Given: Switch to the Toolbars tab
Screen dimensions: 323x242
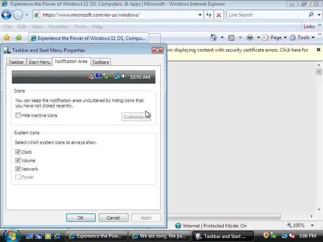Looking at the screenshot, I should pyautogui.click(x=101, y=62).
